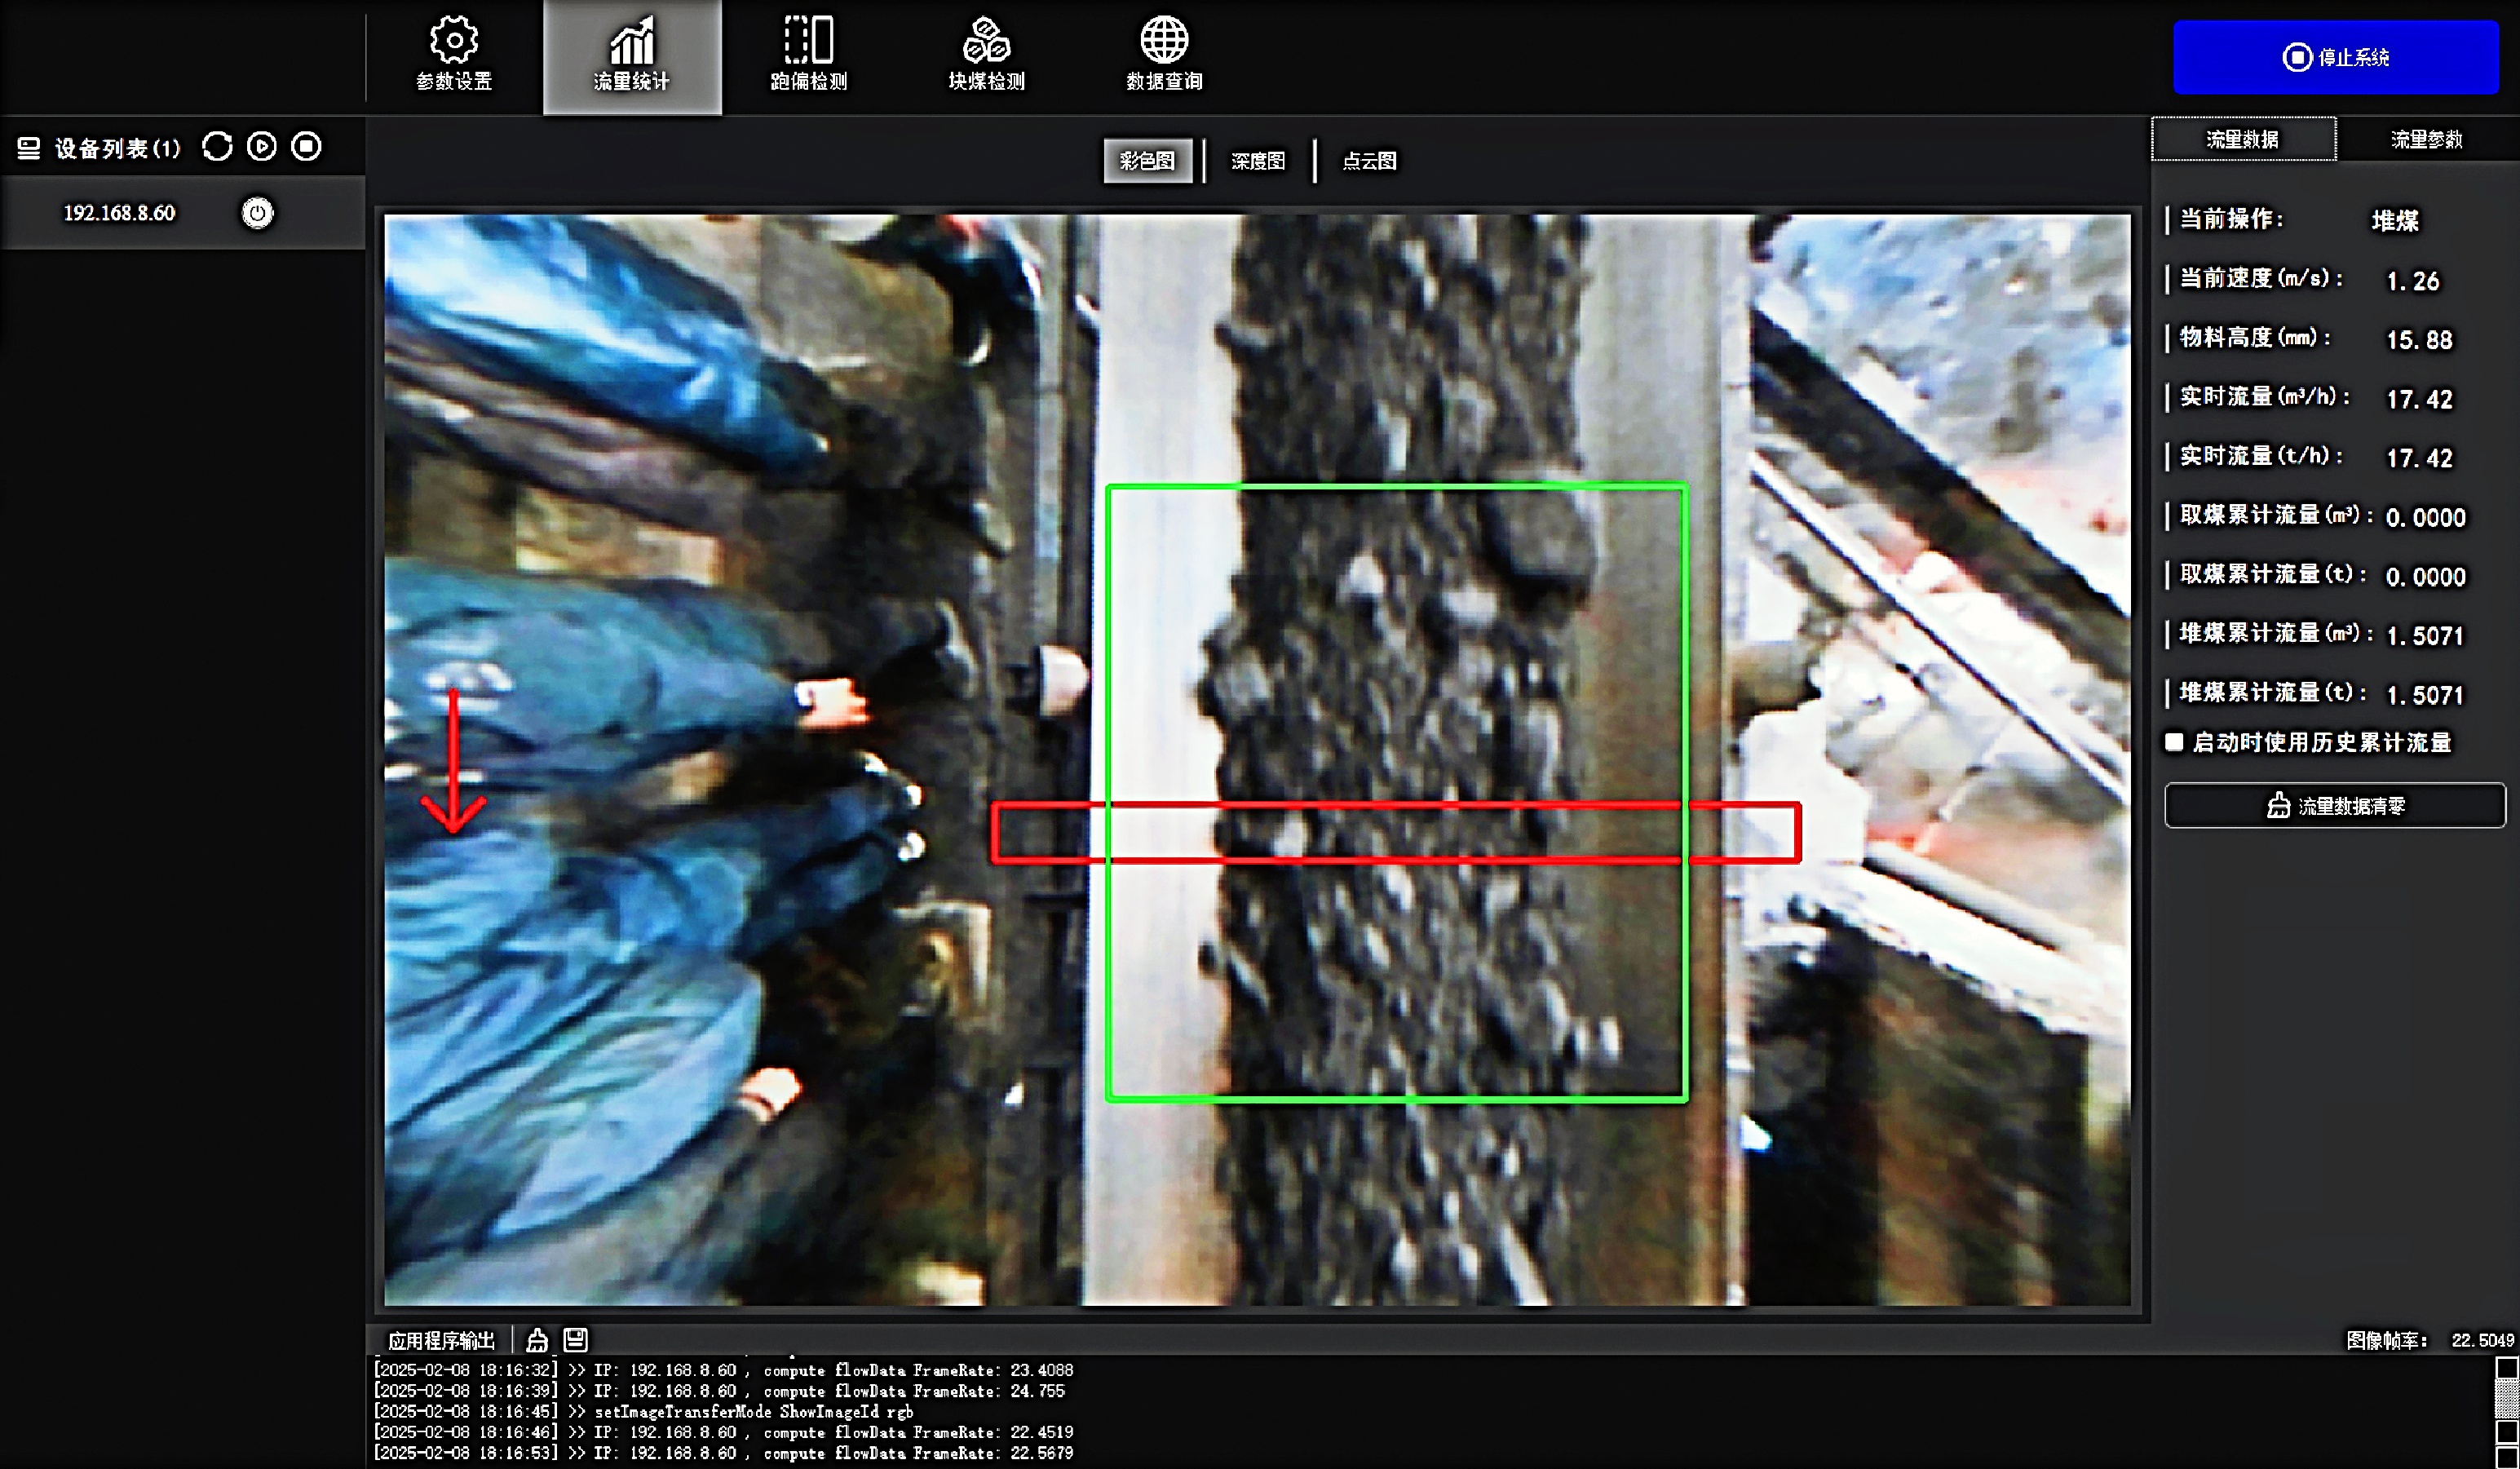Clear the application output log with broom icon
Image resolution: width=2520 pixels, height=1469 pixels.
click(x=537, y=1340)
